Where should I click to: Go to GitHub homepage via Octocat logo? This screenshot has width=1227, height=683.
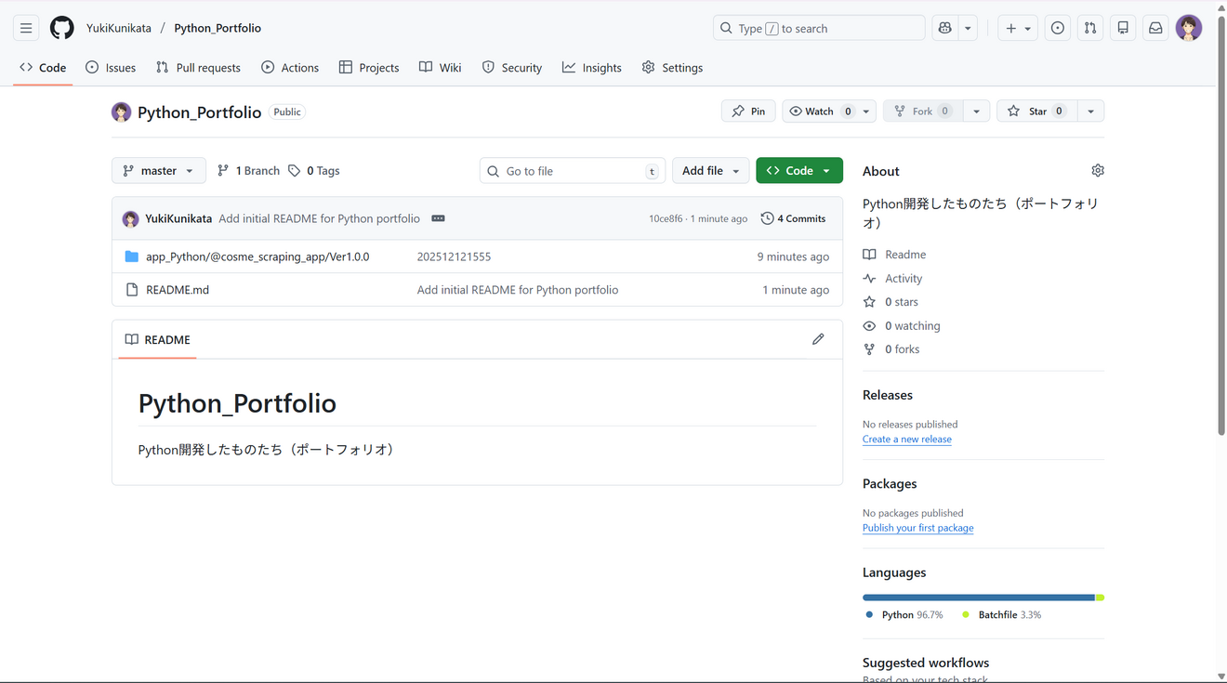coord(62,28)
